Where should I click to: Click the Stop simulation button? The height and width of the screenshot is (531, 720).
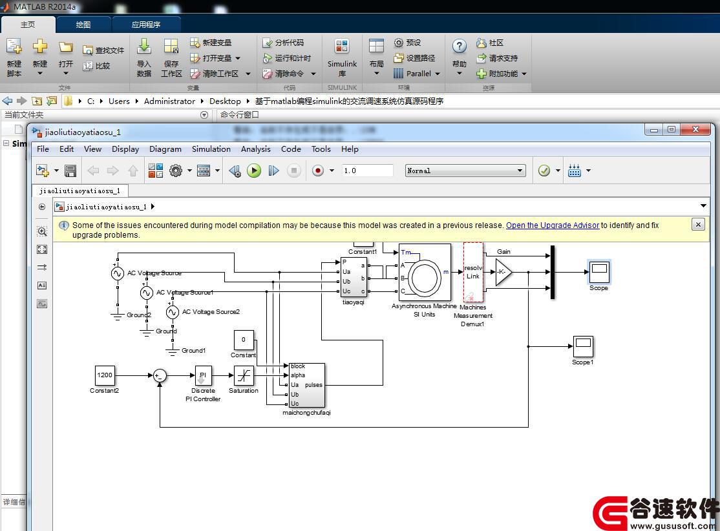pos(294,171)
